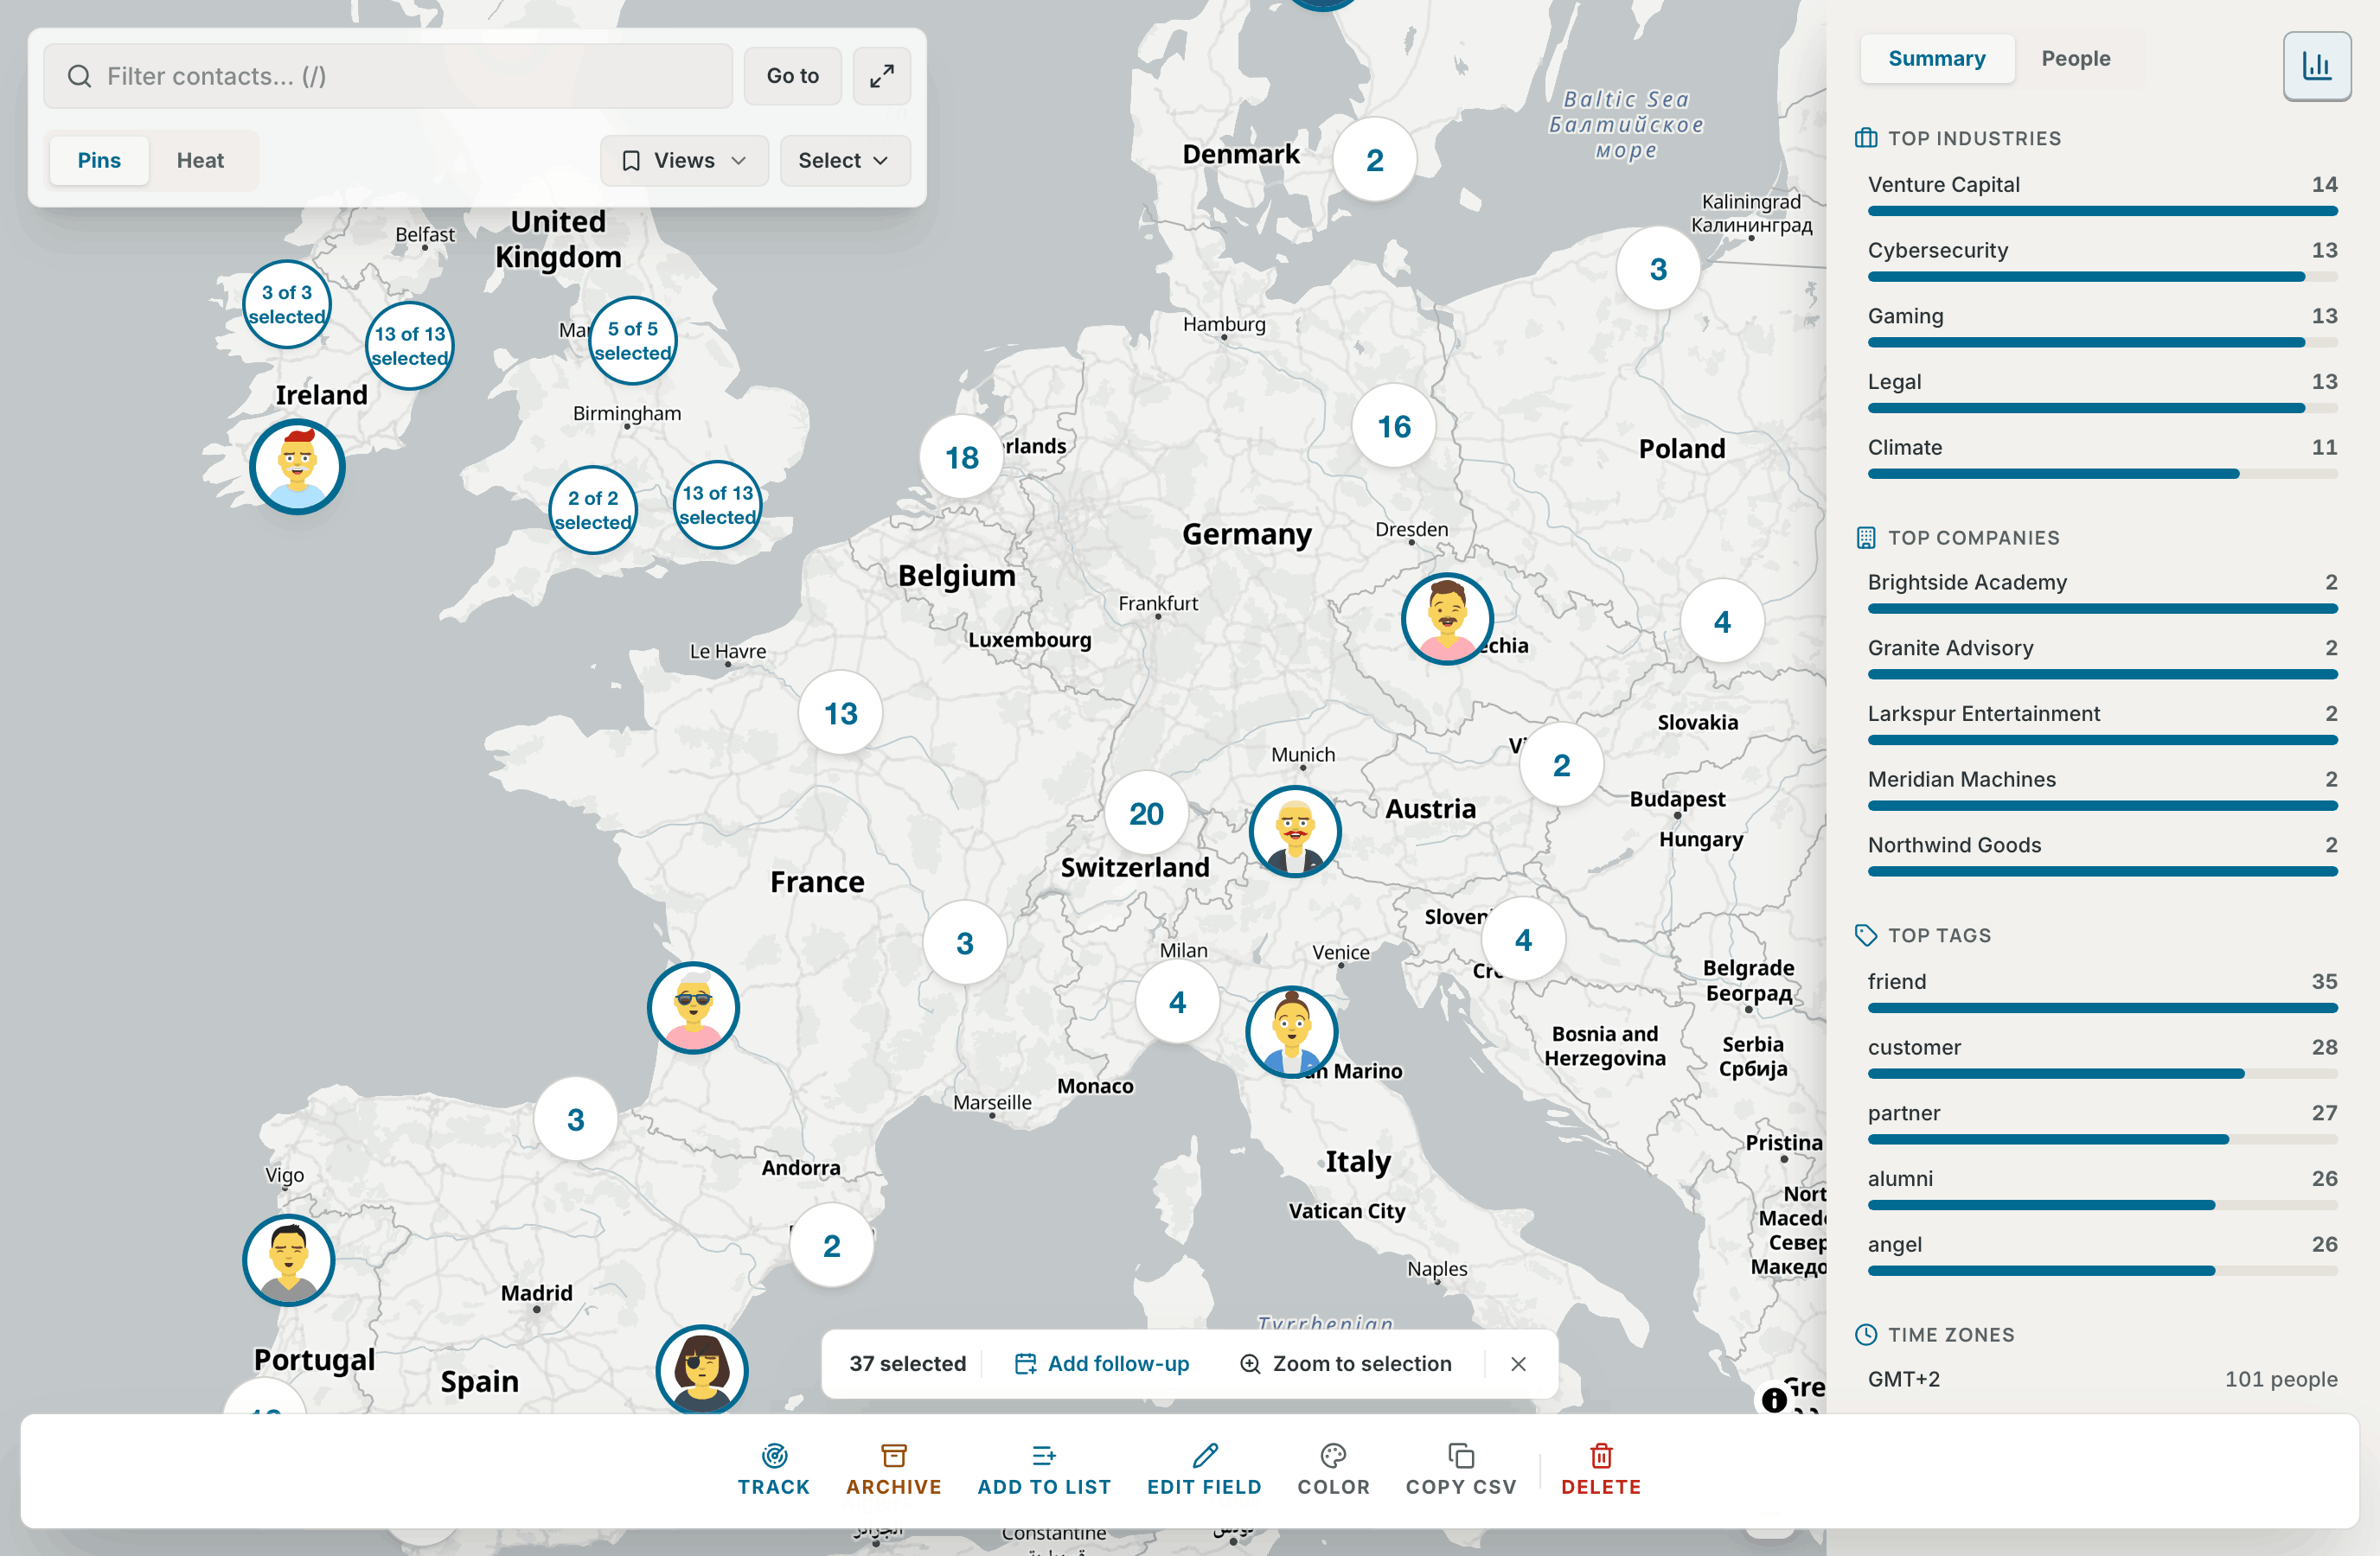Select the GMT+2 time zone row
The height and width of the screenshot is (1556, 2380).
pyautogui.click(x=2102, y=1379)
